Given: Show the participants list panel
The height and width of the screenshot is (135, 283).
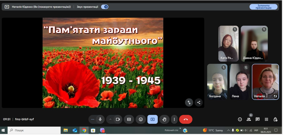Looking at the screenshot, I should tap(249, 119).
